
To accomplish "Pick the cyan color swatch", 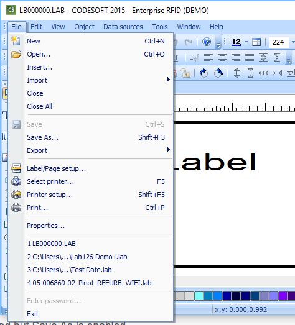I will click(199, 296).
